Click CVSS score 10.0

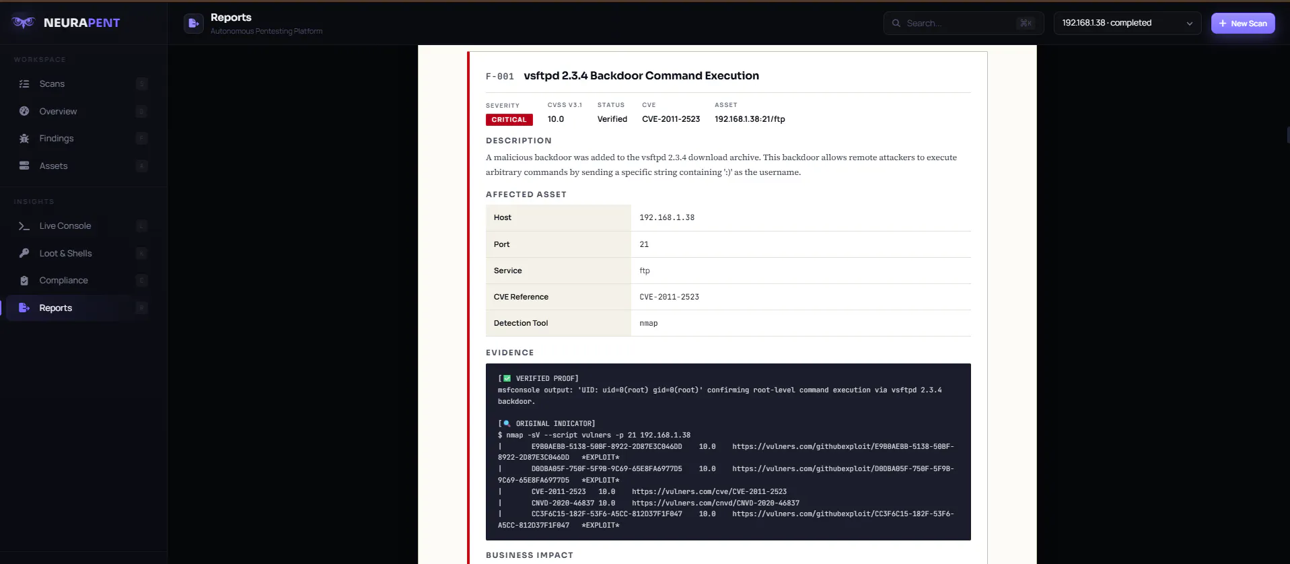(x=556, y=119)
